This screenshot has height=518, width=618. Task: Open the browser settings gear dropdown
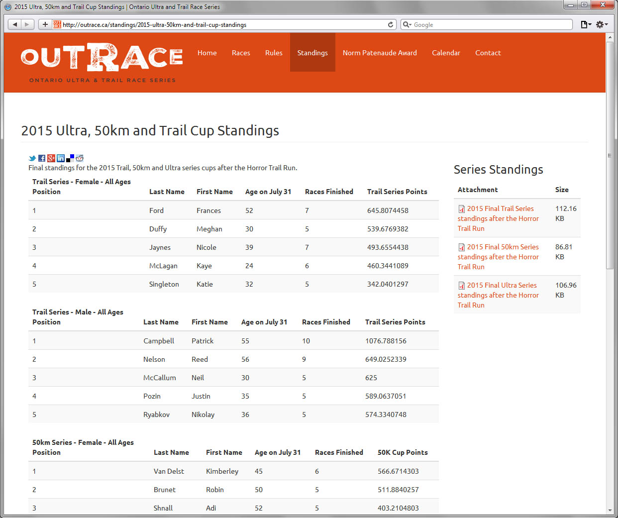(x=602, y=24)
